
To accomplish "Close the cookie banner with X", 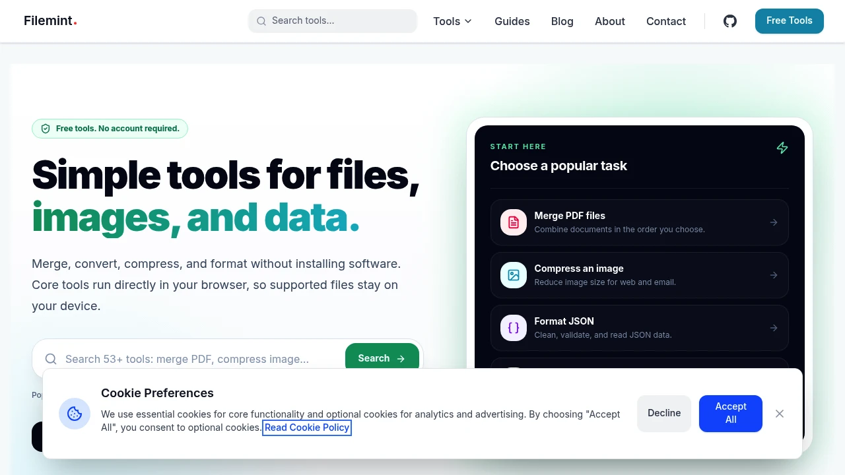I will pyautogui.click(x=780, y=414).
